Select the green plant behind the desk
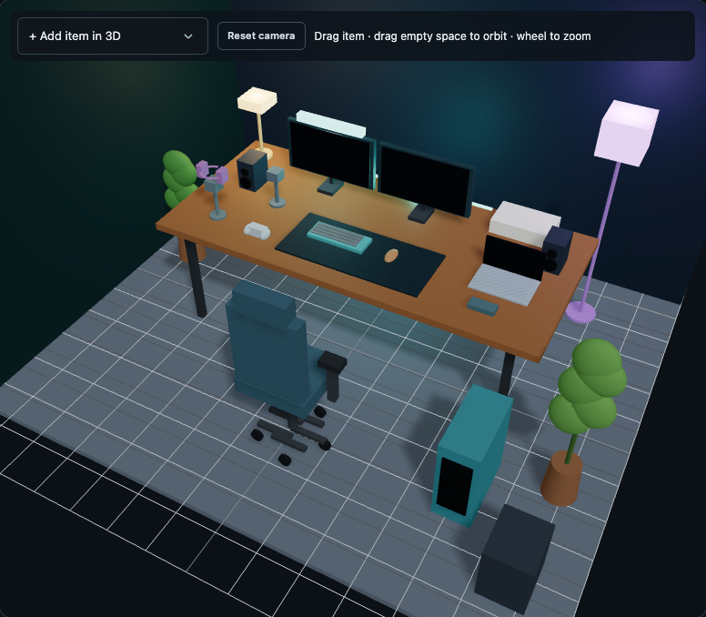Screen dimensions: 706x617 (177, 177)
